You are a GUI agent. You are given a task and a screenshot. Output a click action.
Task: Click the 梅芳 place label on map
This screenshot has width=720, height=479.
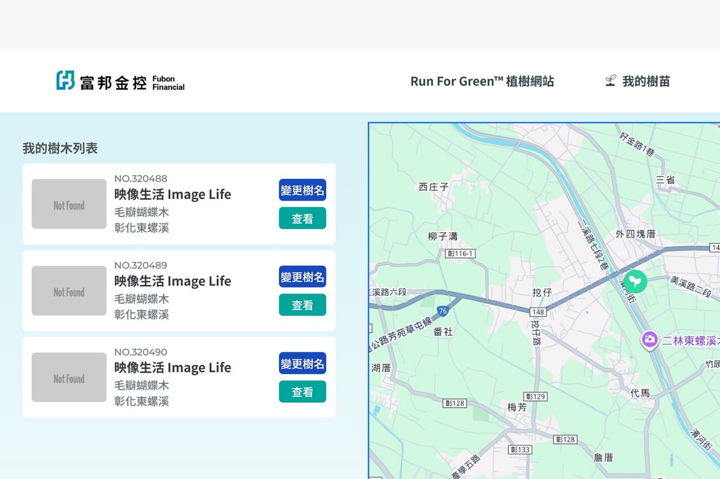point(517,407)
